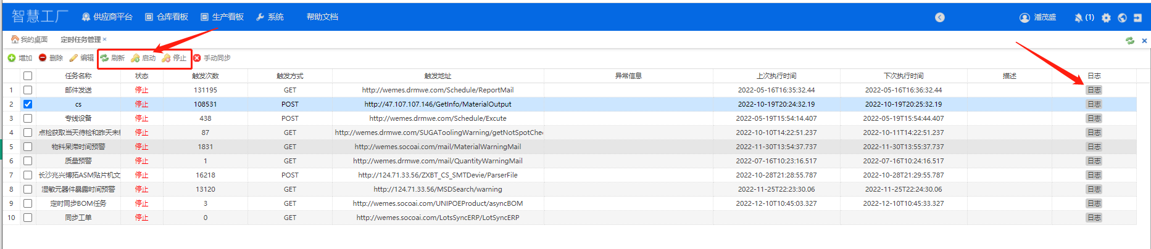This screenshot has height=249, width=1151.
Task: Uncheck the checkbox for the cs task
Action: [28, 104]
